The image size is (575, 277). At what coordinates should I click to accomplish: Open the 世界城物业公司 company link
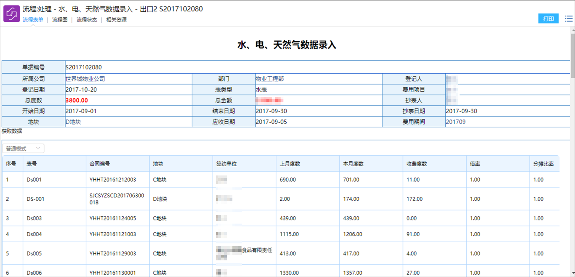tap(85, 79)
